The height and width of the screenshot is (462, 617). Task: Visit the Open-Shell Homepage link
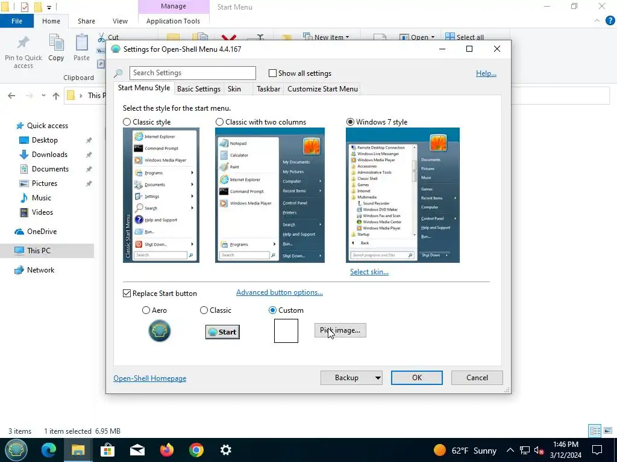pos(150,378)
